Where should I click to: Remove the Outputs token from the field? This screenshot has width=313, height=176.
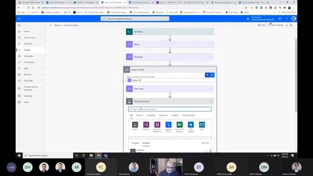(140, 80)
